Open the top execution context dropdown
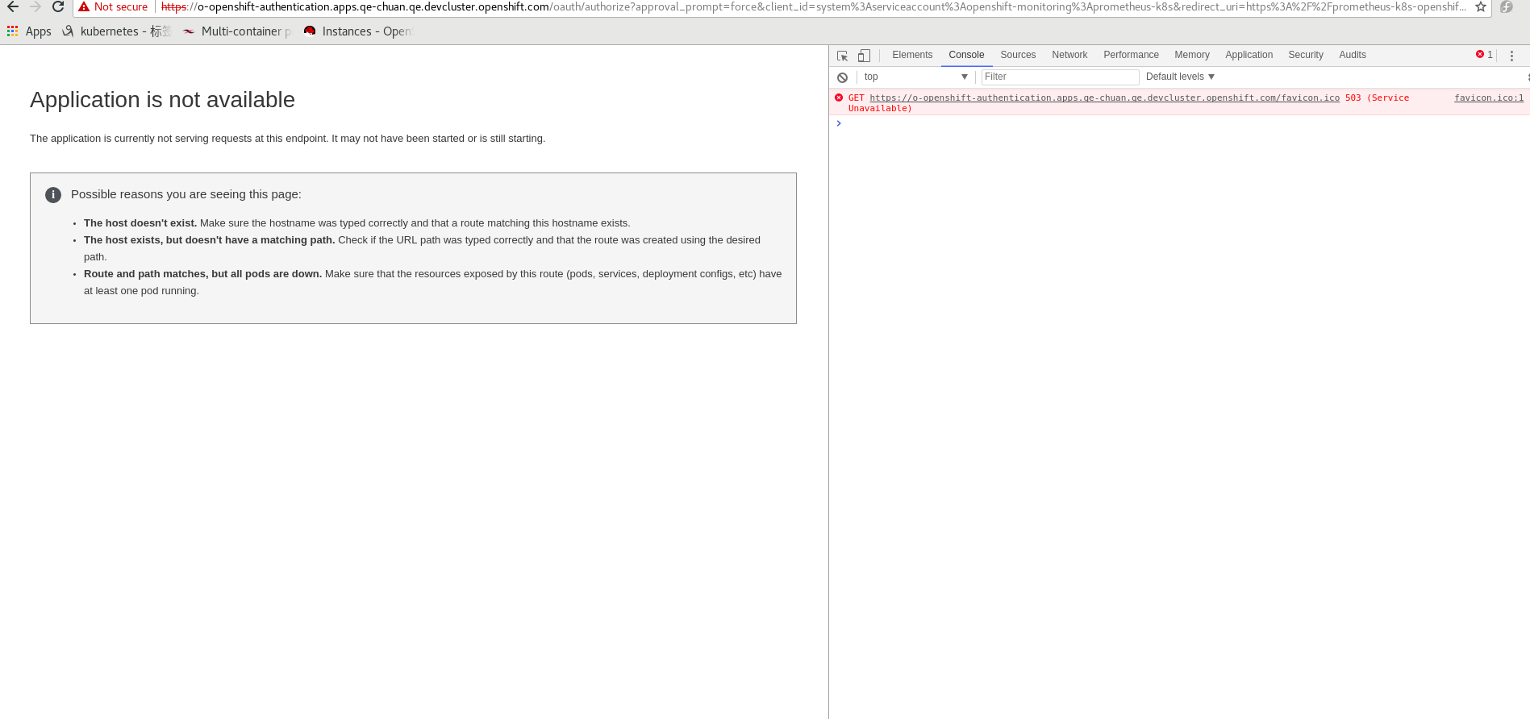 click(x=915, y=77)
